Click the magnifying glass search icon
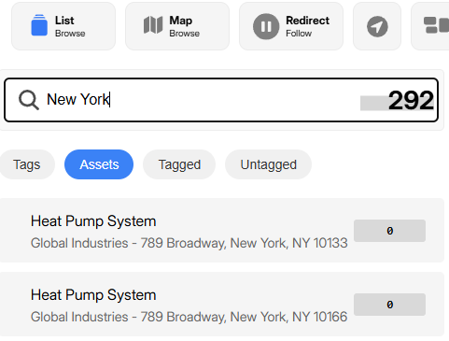This screenshot has height=341, width=449. 29,100
